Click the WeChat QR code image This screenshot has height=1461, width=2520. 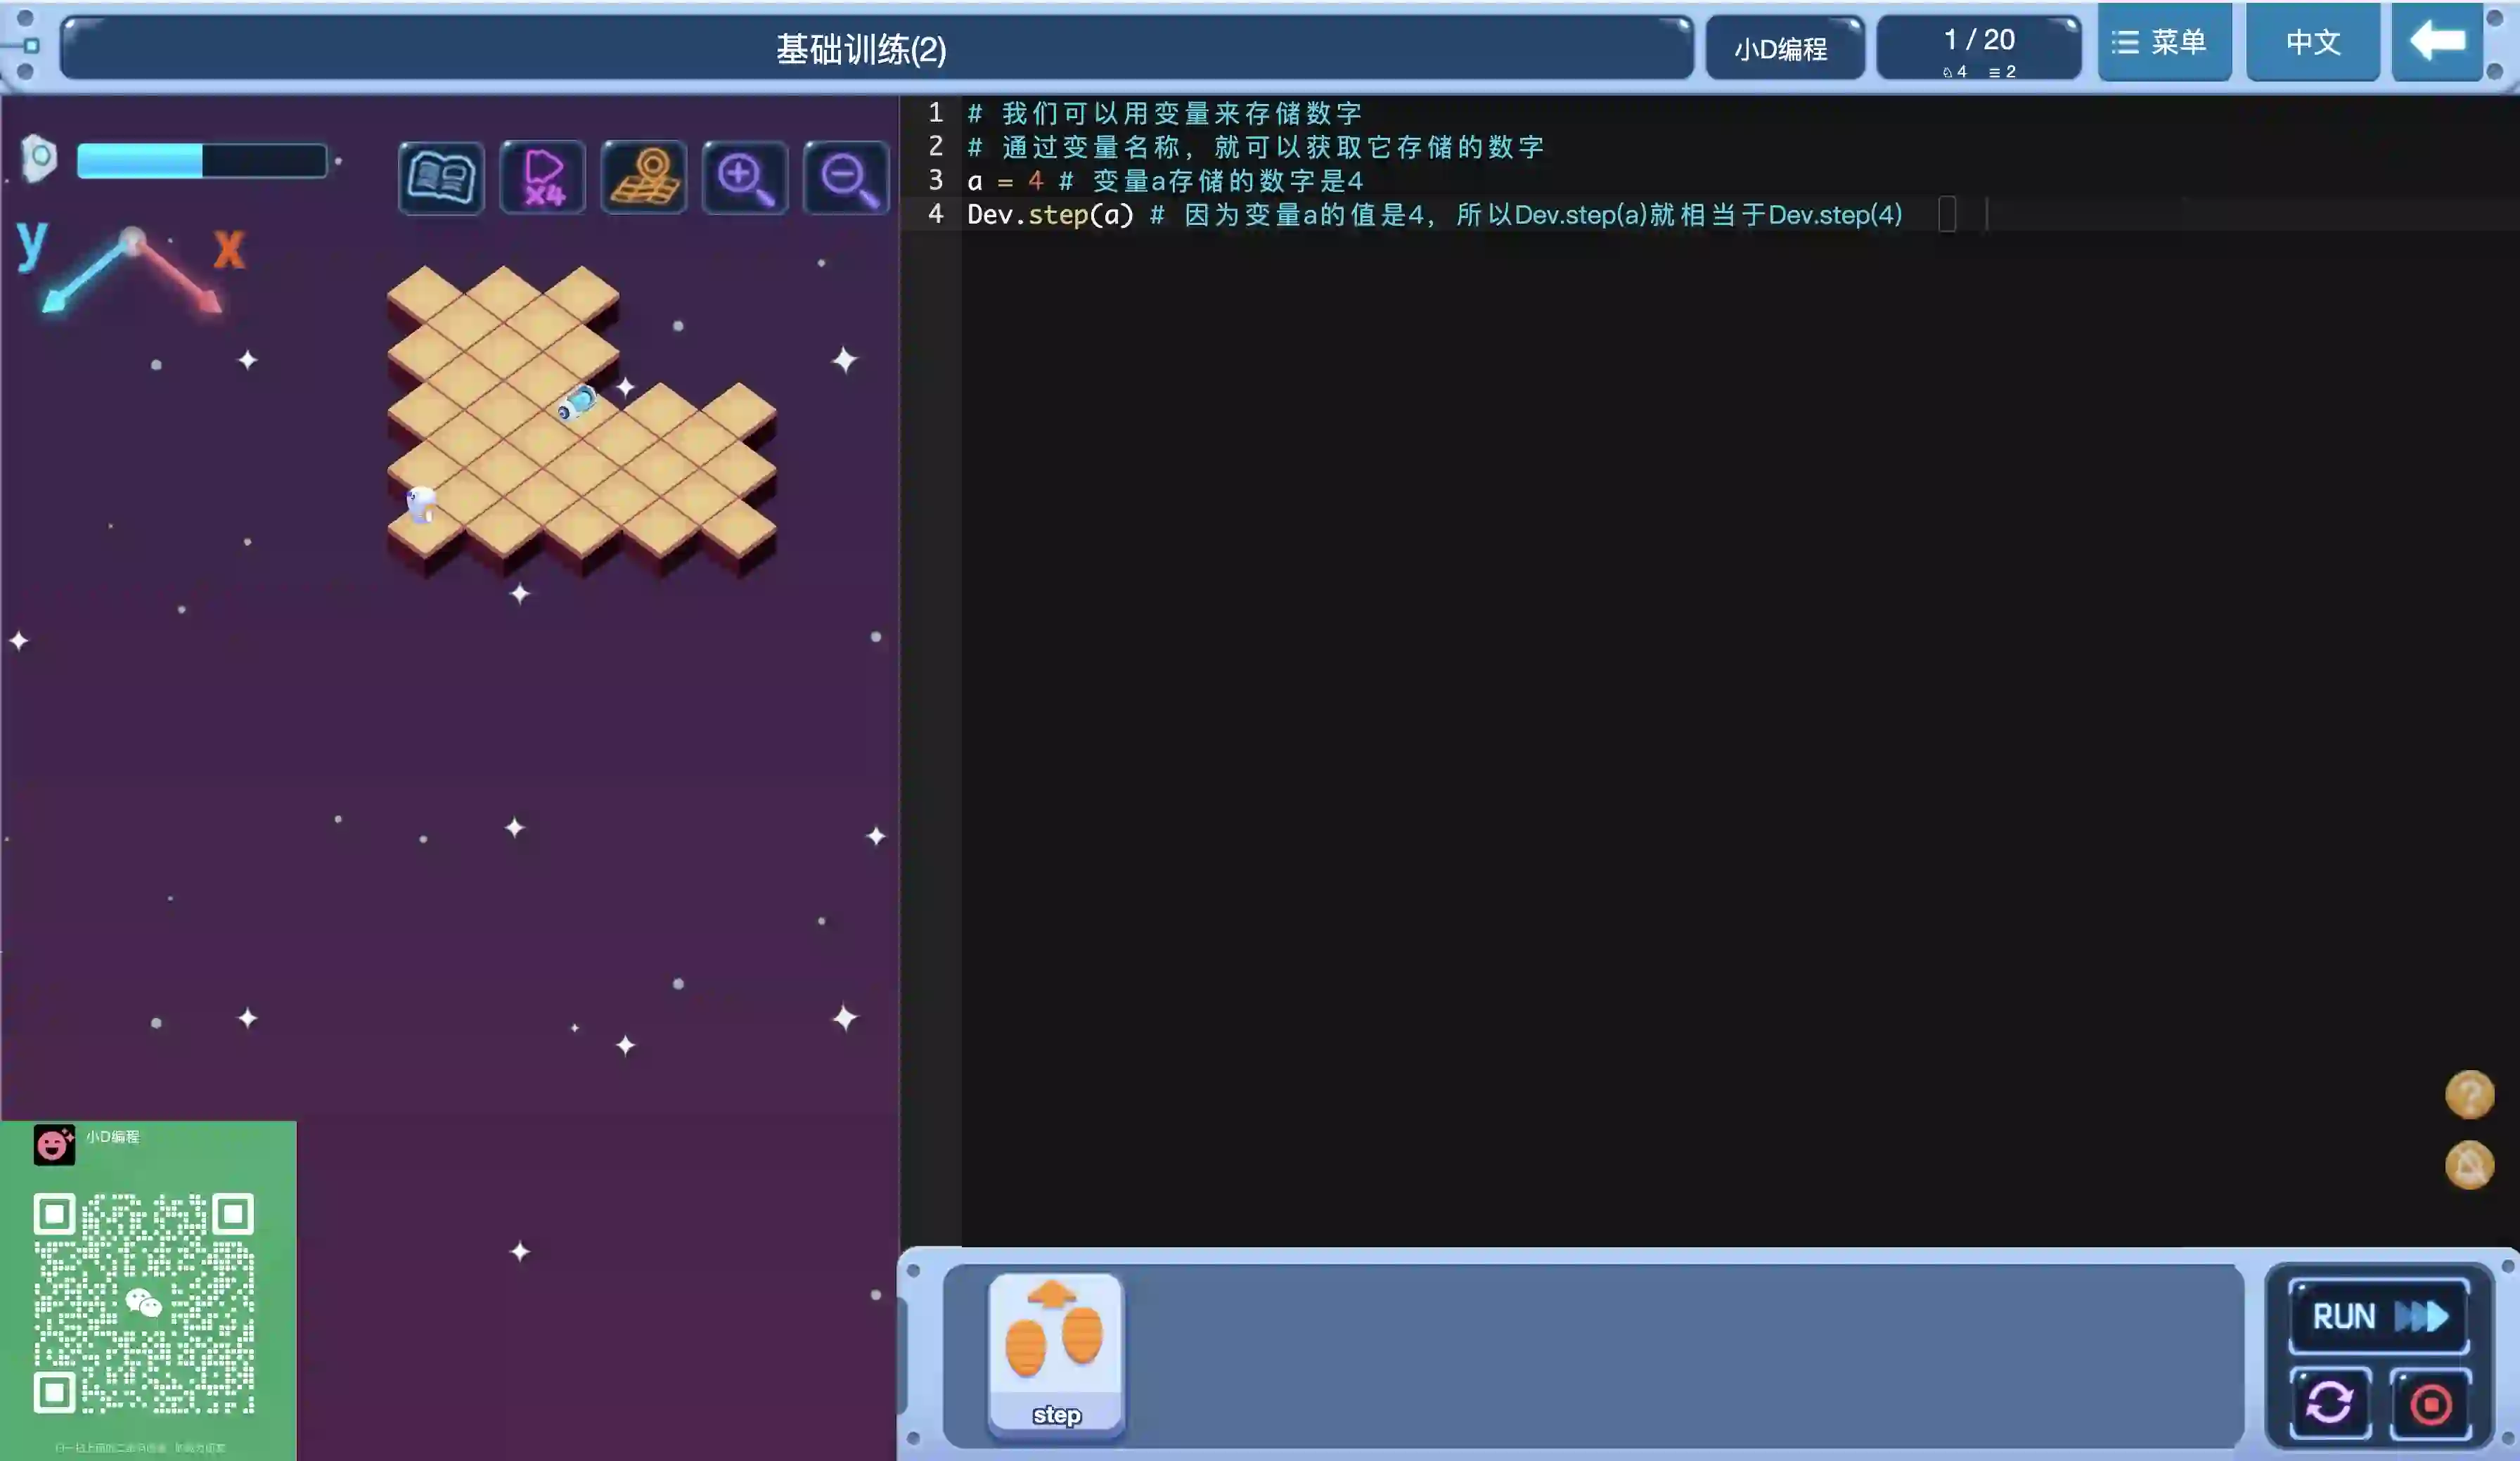[145, 1302]
